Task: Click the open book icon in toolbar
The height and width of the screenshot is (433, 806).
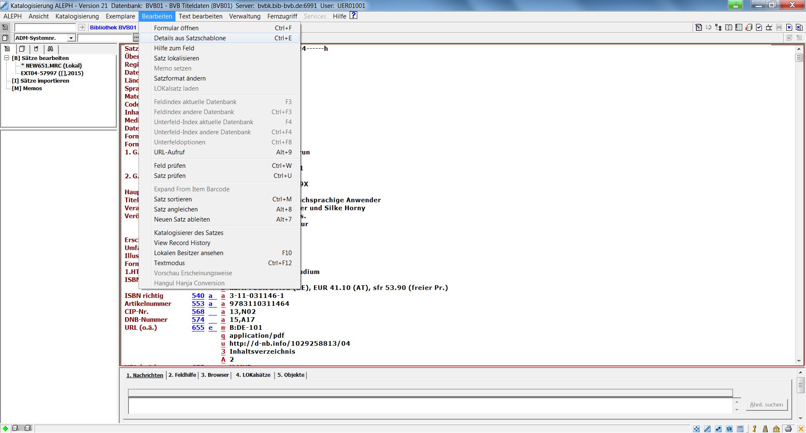Action: coord(729,27)
